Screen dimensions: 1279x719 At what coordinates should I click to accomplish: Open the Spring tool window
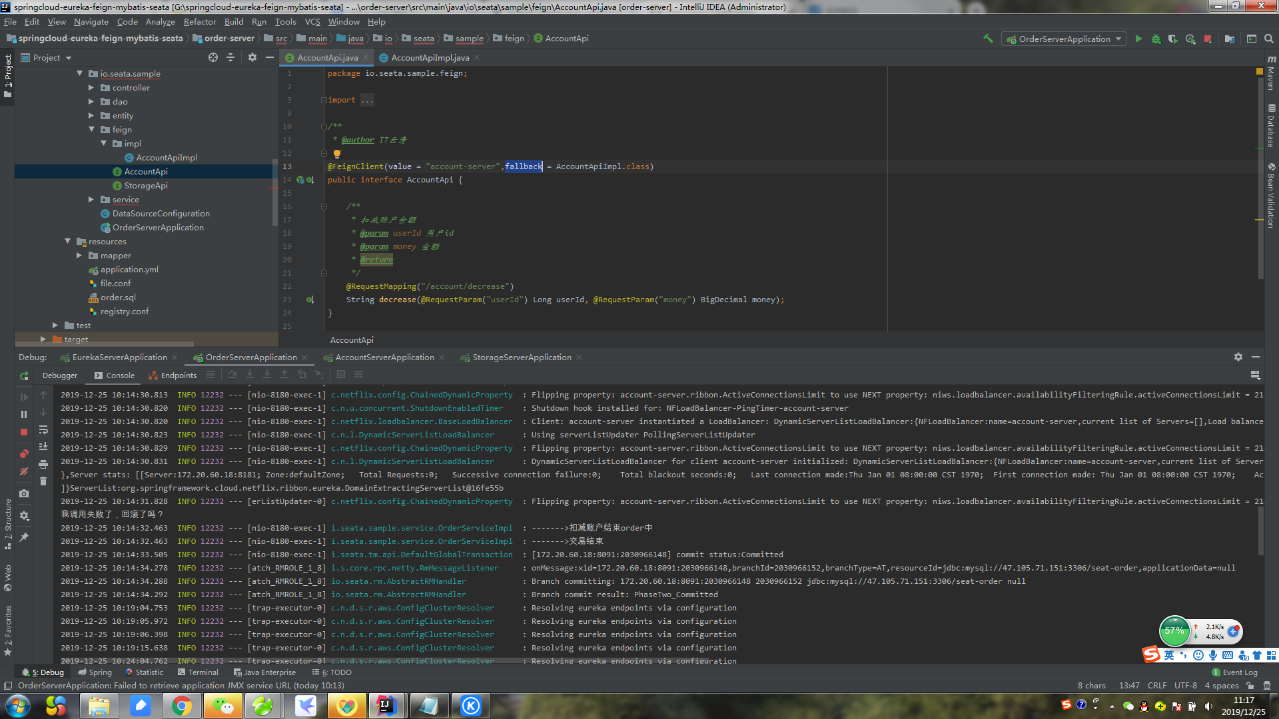(95, 672)
